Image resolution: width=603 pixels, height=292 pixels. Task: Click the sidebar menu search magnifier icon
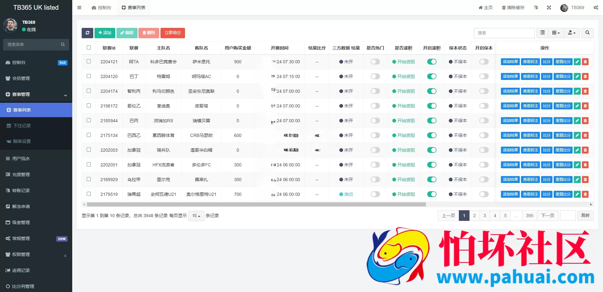(63, 44)
